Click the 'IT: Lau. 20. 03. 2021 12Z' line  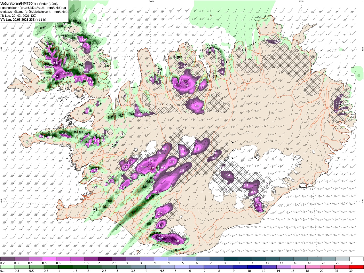(x=18, y=16)
